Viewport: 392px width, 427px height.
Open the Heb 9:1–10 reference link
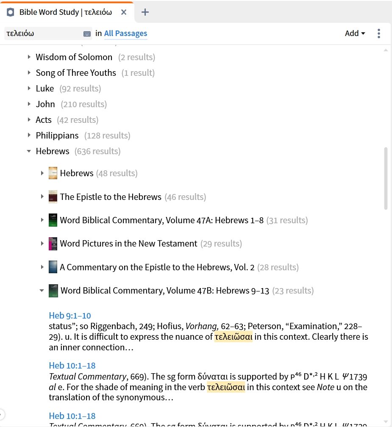coord(70,316)
